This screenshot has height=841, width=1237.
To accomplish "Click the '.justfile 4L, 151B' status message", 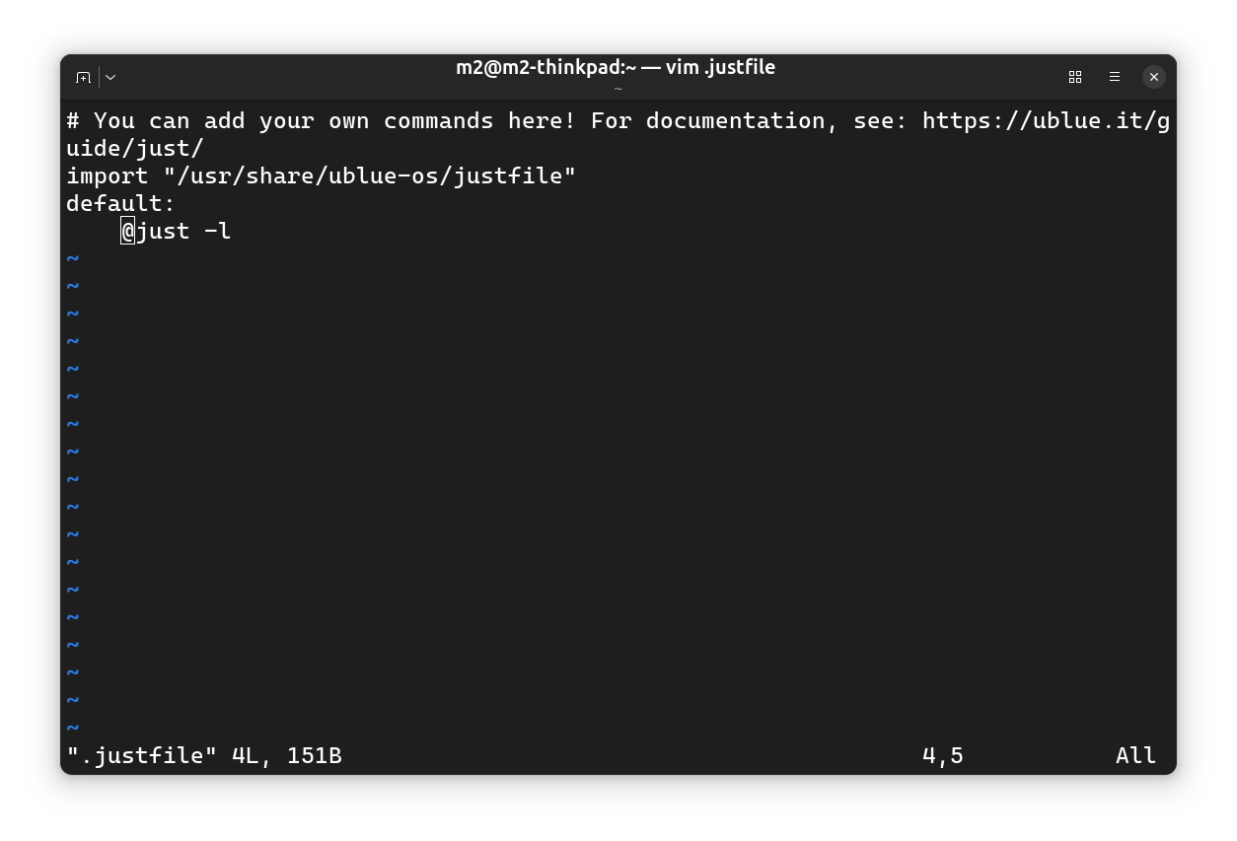I will (x=204, y=756).
